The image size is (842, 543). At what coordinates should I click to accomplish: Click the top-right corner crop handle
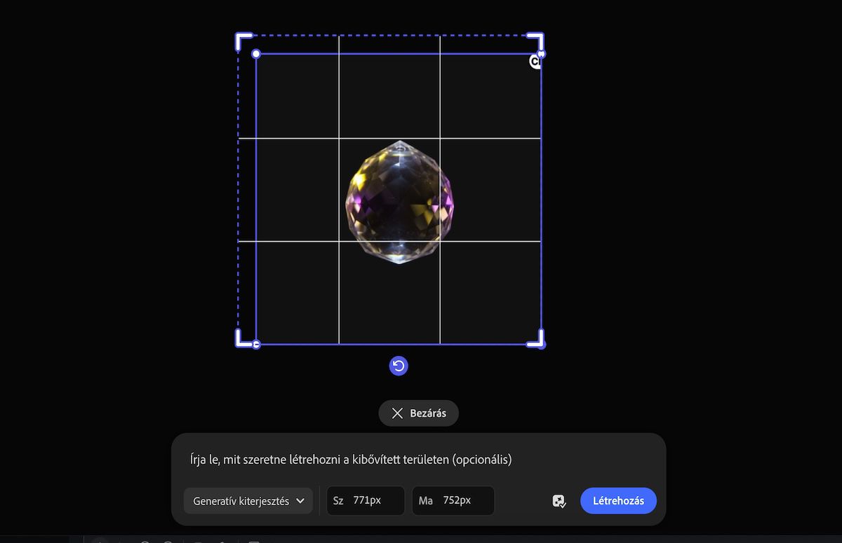(x=535, y=41)
